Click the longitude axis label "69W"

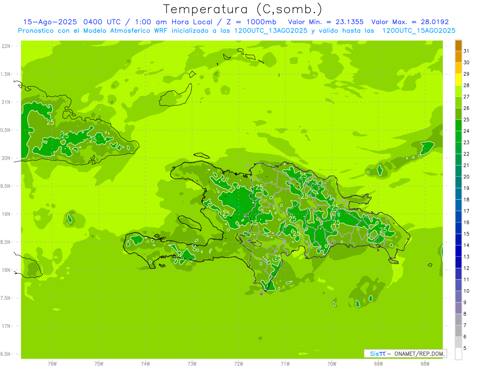(x=378, y=364)
